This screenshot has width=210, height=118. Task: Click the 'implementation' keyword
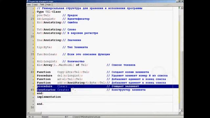pyautogui.click(x=49, y=97)
